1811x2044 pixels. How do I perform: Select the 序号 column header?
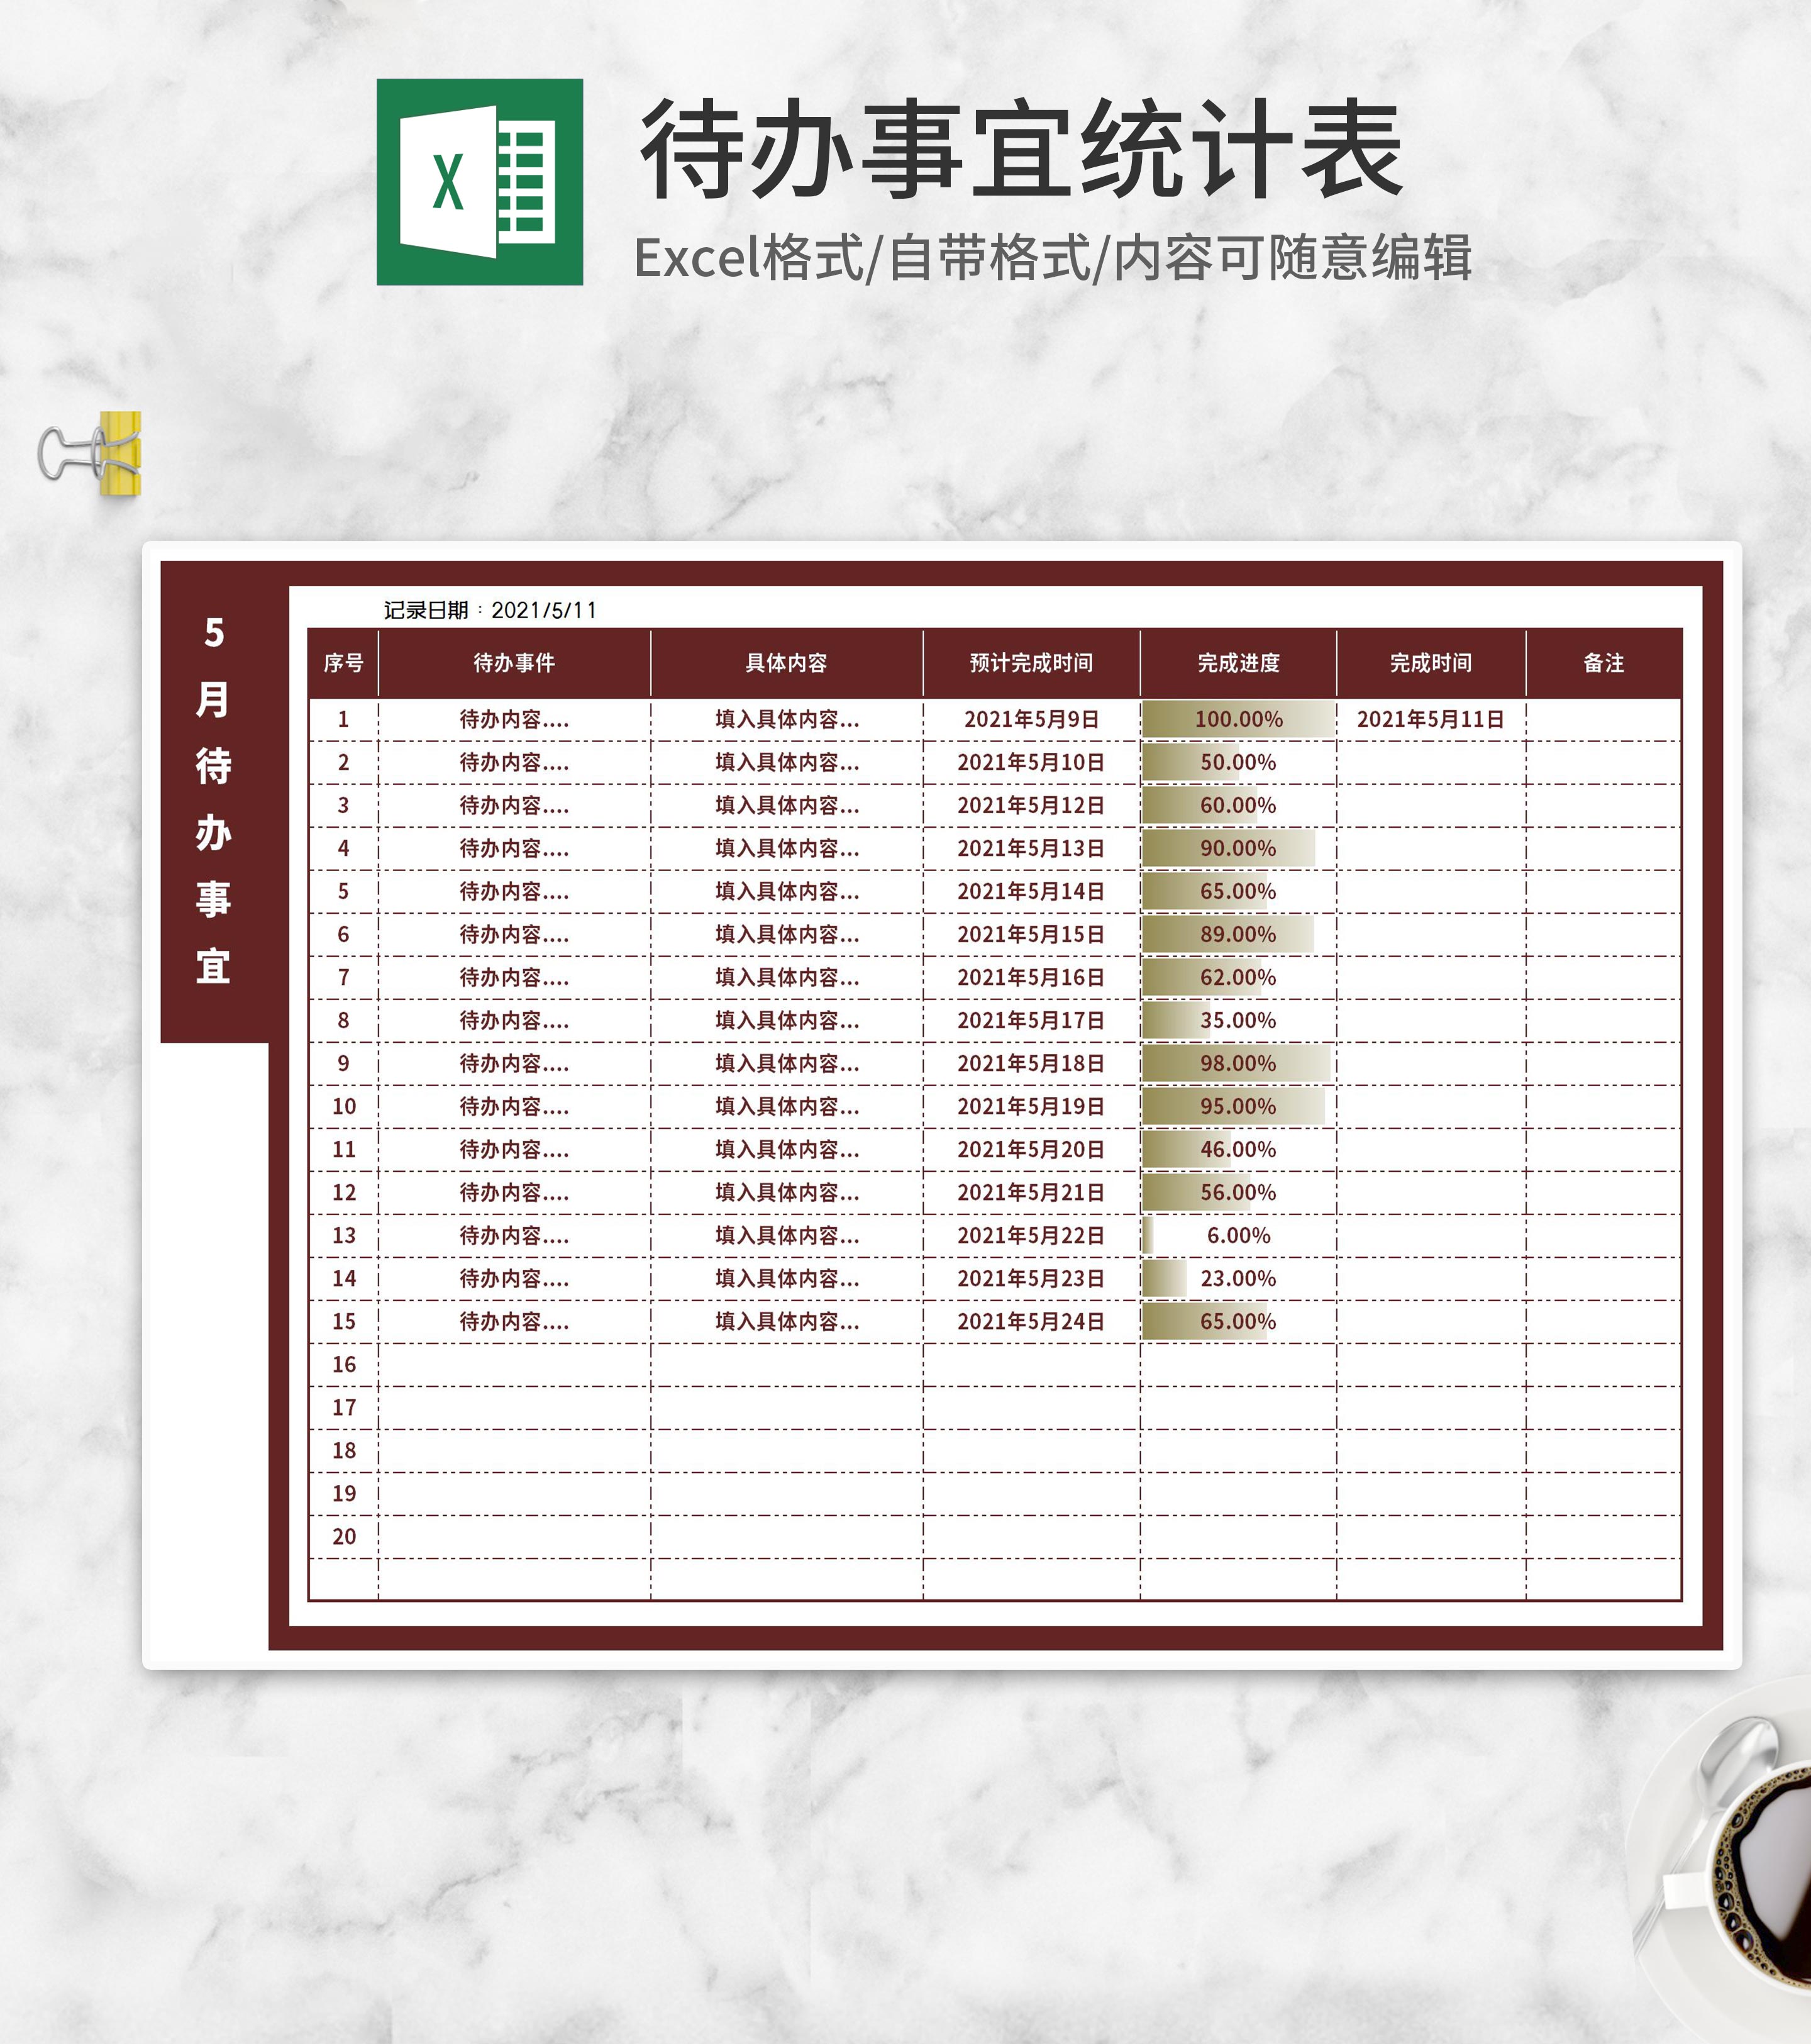(x=343, y=663)
